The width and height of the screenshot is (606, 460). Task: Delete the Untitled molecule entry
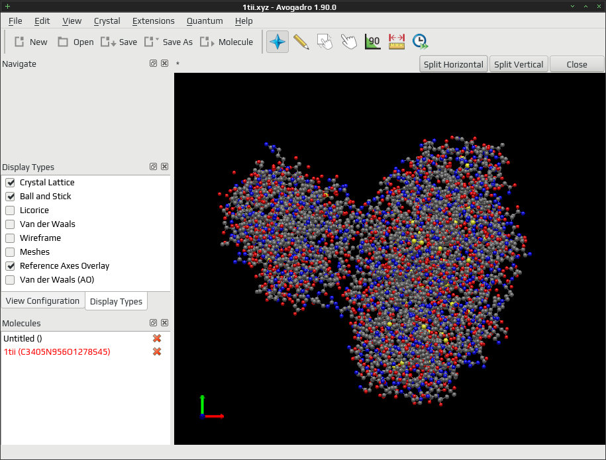pyautogui.click(x=157, y=338)
